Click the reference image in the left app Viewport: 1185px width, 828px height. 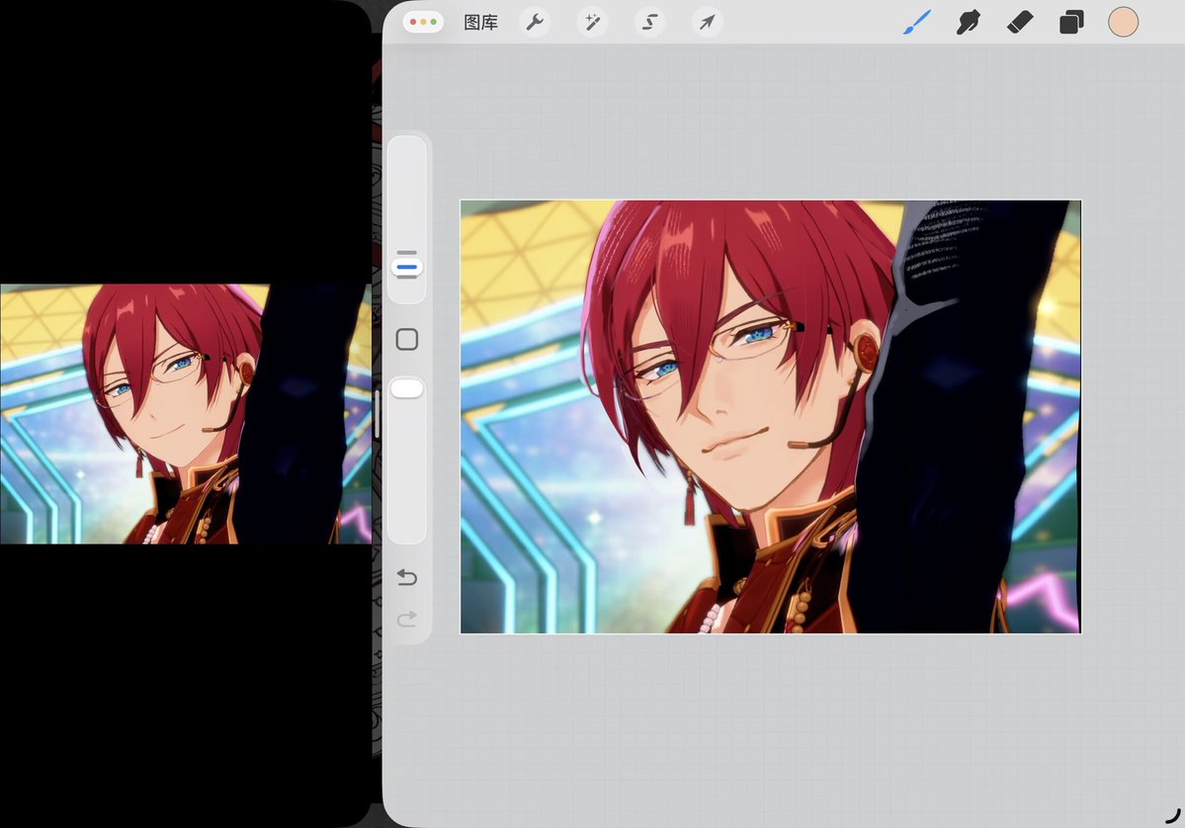coord(186,414)
